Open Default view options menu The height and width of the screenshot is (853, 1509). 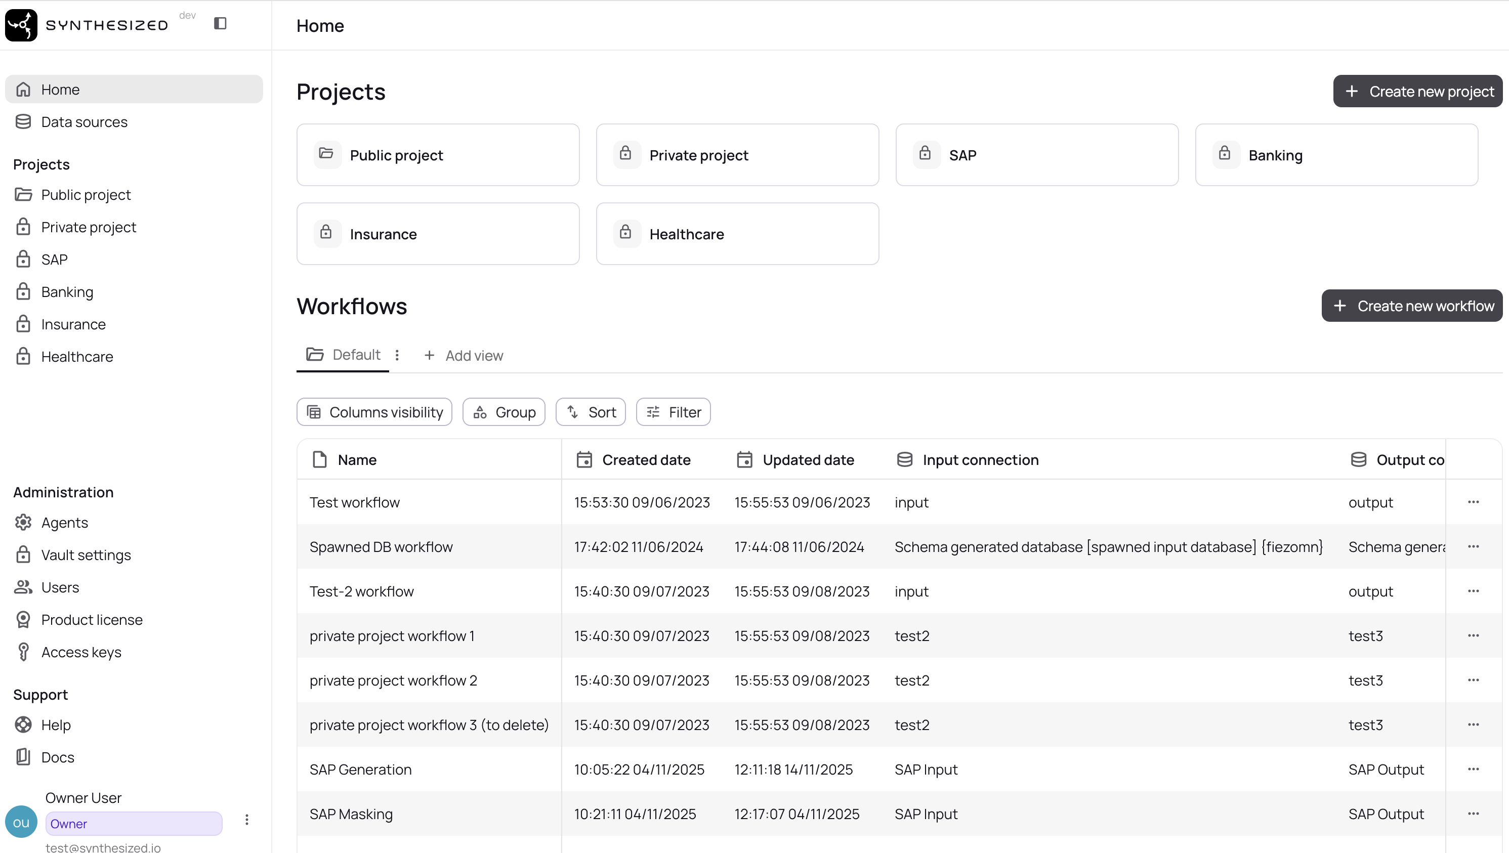397,355
